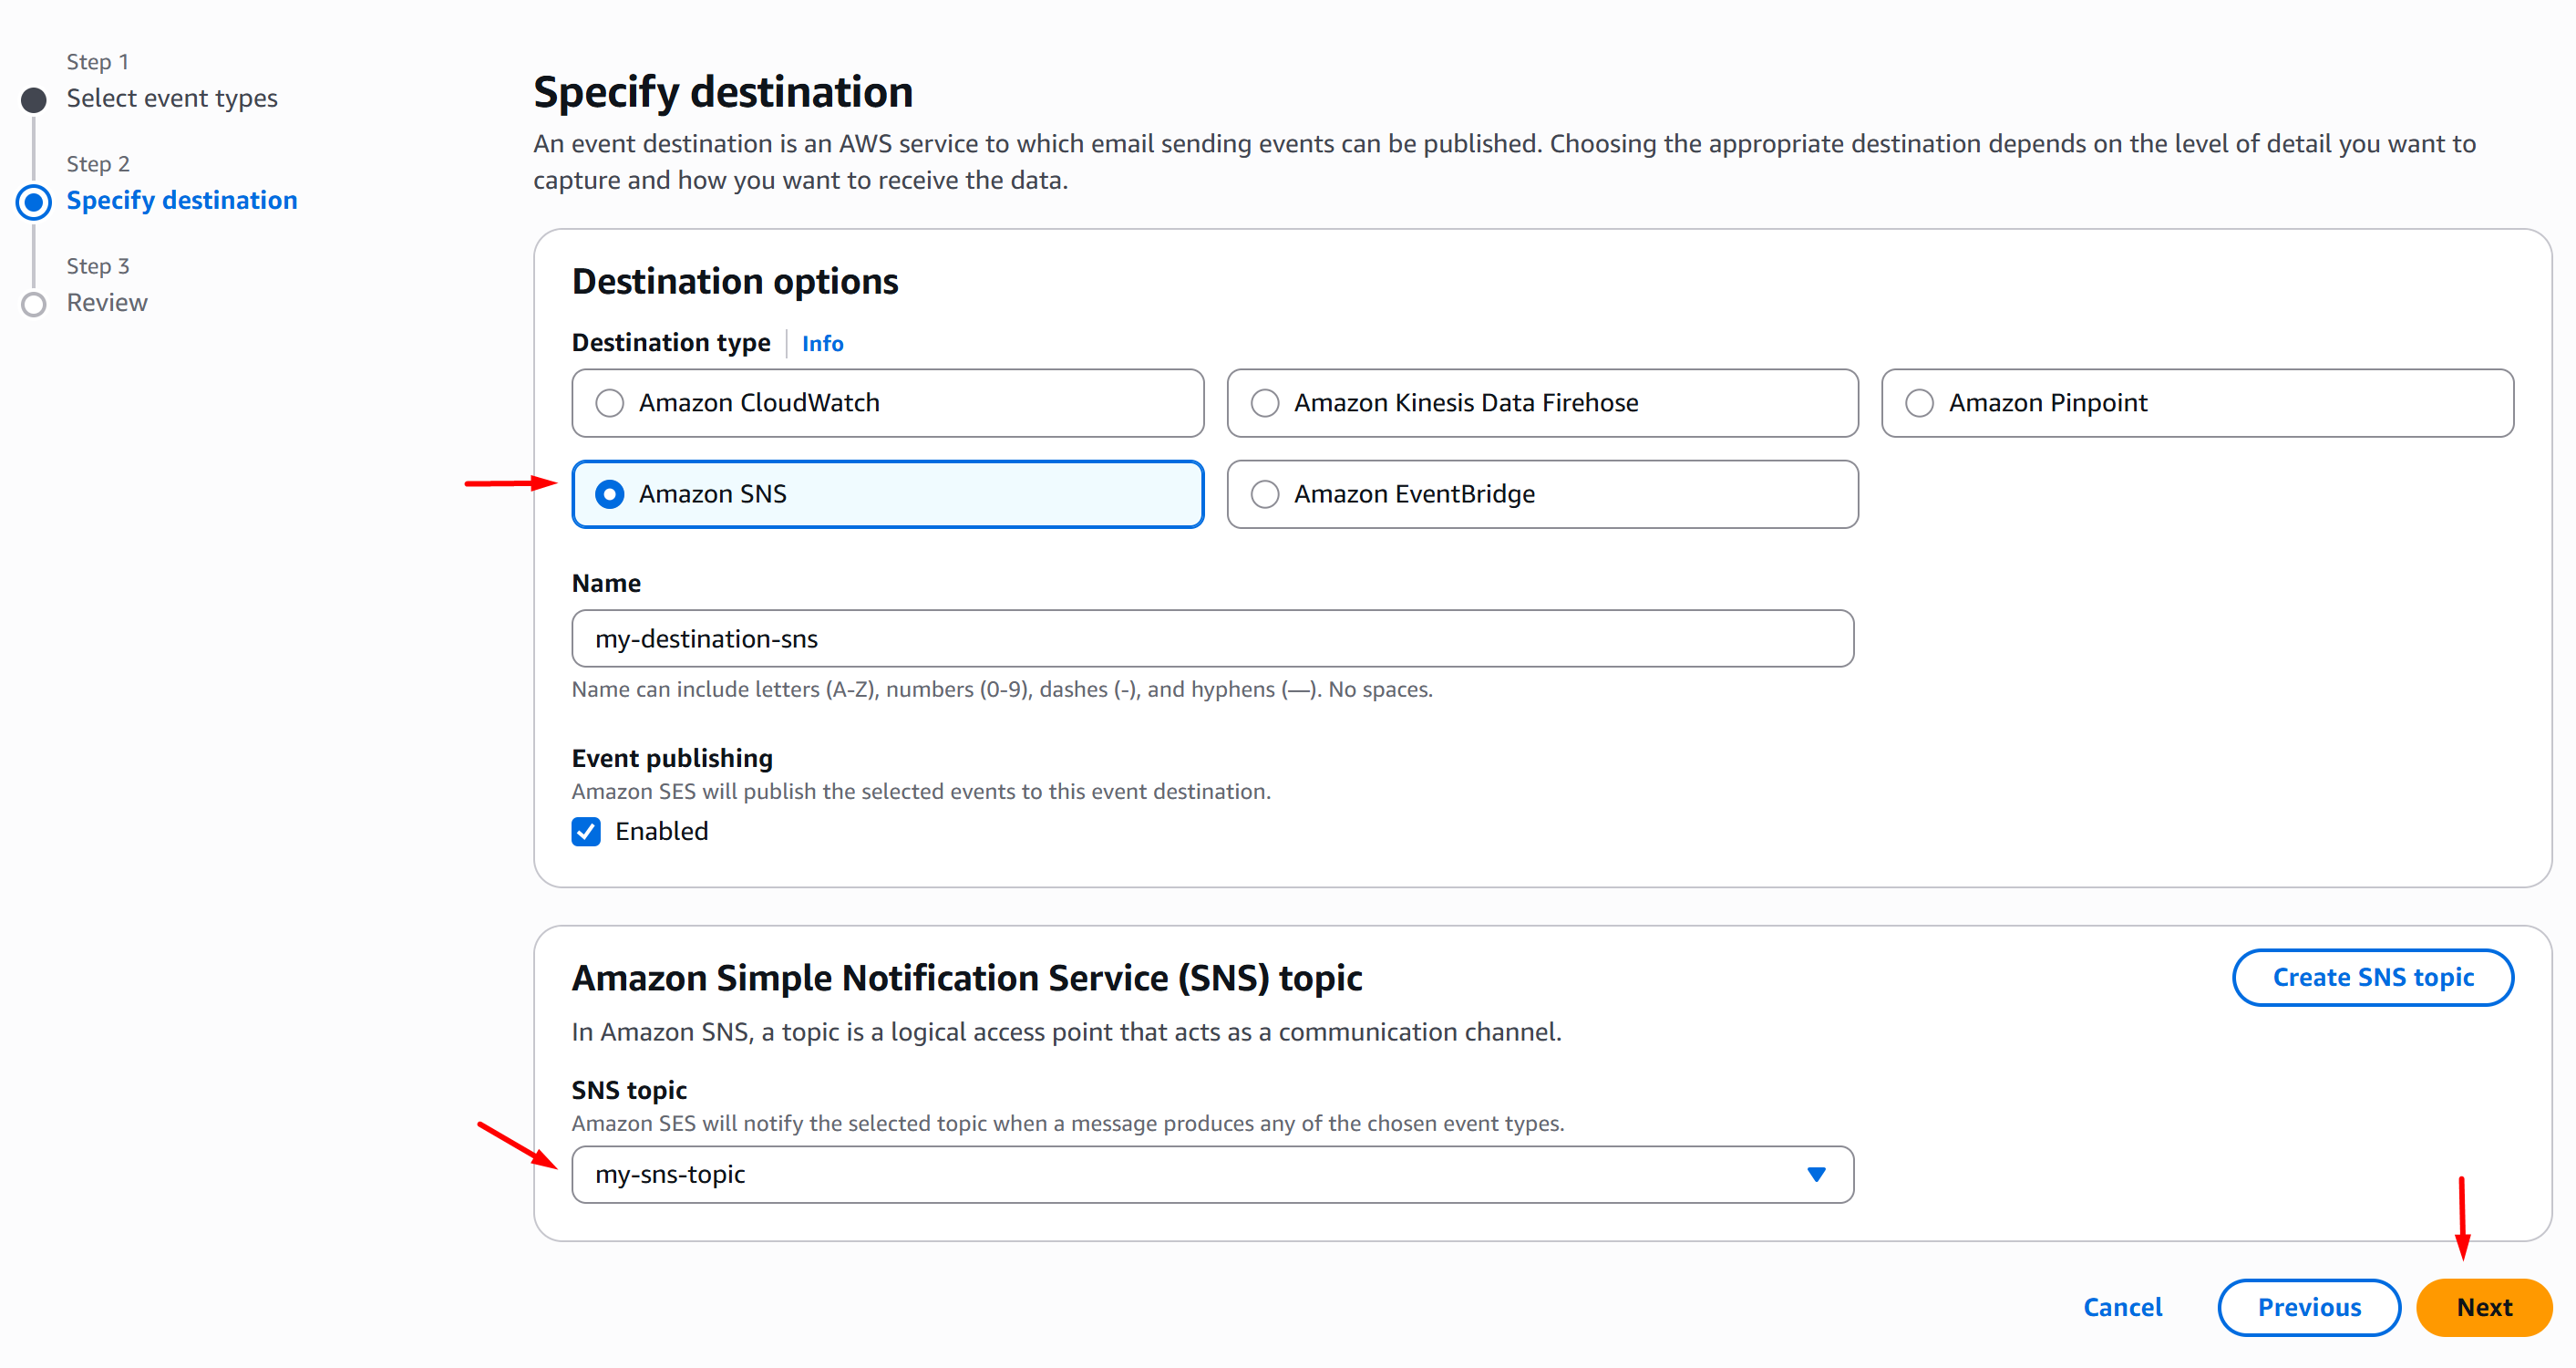Click the Specify destination step label

tap(182, 200)
